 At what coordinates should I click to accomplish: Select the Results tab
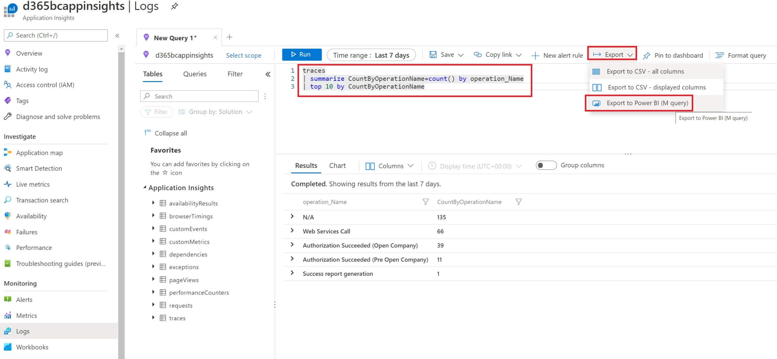(306, 166)
